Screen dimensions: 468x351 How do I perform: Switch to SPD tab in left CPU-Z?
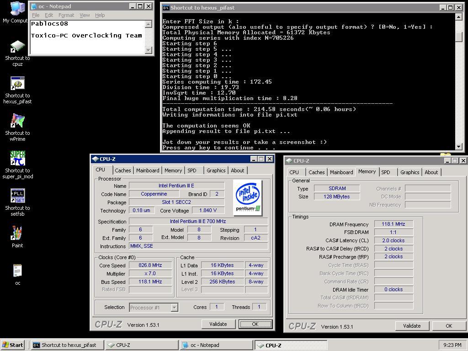point(192,170)
